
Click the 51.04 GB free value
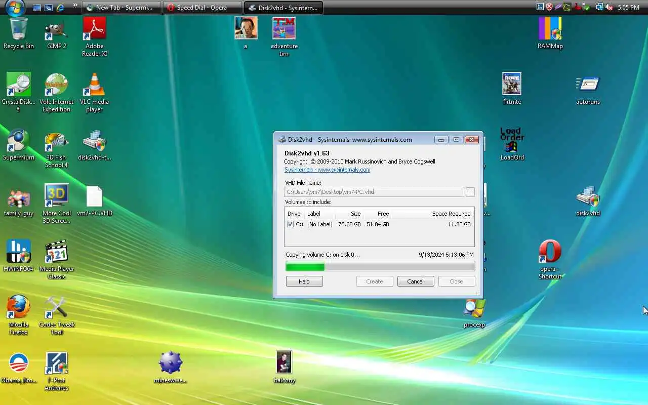(x=378, y=224)
